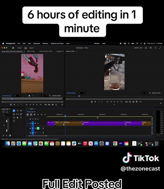Open Chrome from the Dock
The width and height of the screenshot is (164, 189).
click(115, 144)
